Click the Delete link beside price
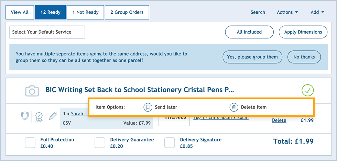 279,120
